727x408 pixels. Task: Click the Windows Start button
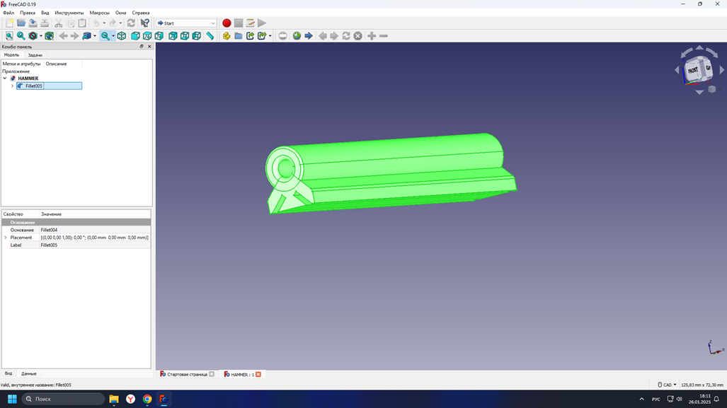point(12,399)
